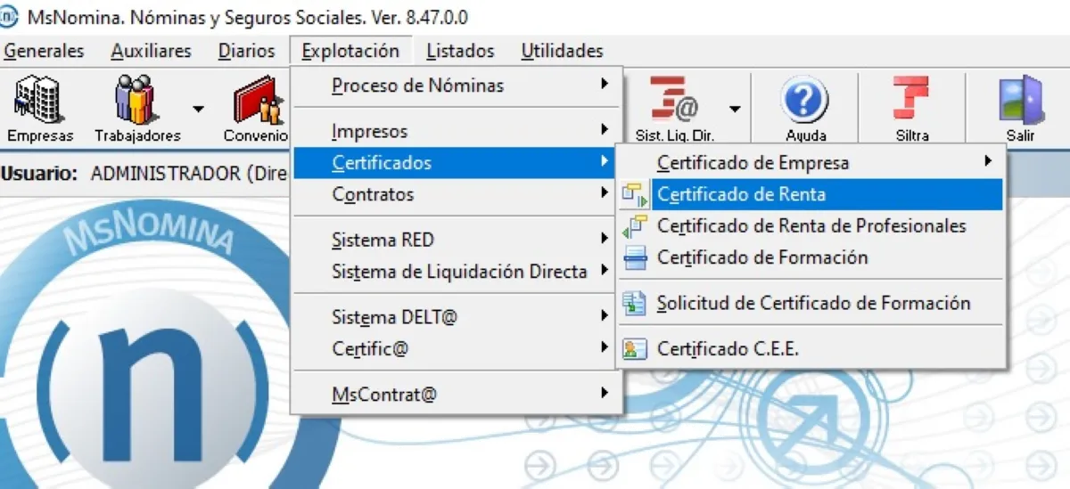Open the Diarios menu
The height and width of the screenshot is (489, 1070).
click(x=246, y=51)
